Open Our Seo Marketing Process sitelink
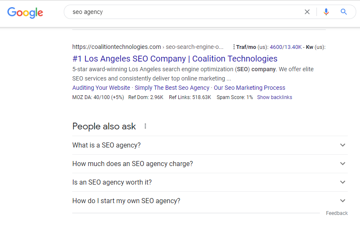Viewport: 360px width, 228px height. [249, 88]
